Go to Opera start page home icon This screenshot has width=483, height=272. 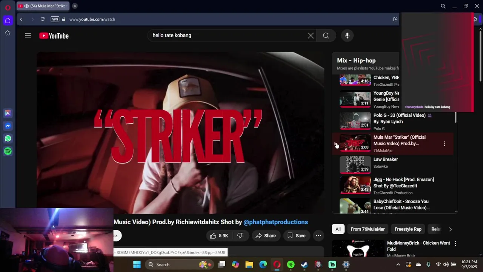point(8,20)
